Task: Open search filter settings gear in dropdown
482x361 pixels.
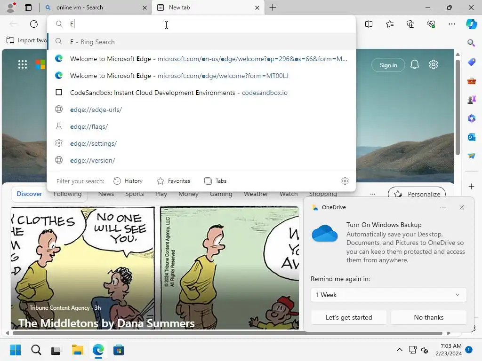Action: coord(345,181)
